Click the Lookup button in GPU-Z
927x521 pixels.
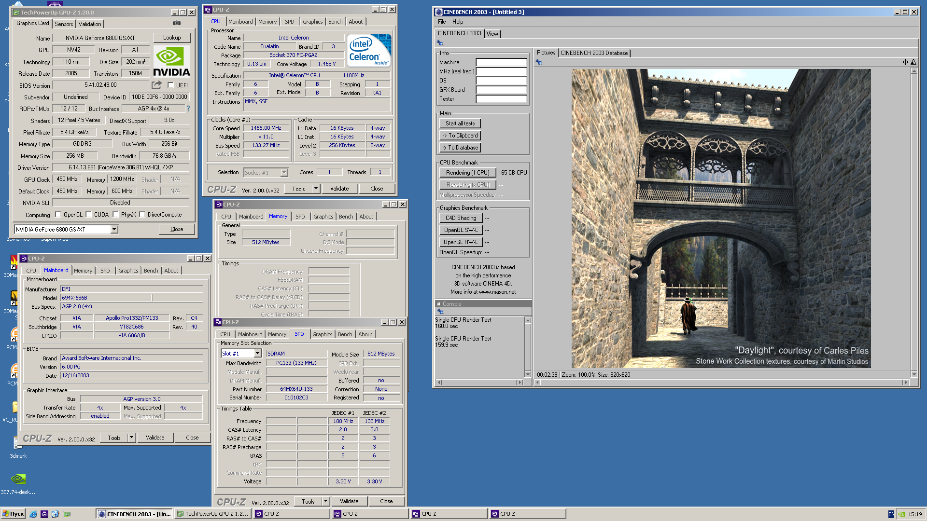[x=172, y=38]
